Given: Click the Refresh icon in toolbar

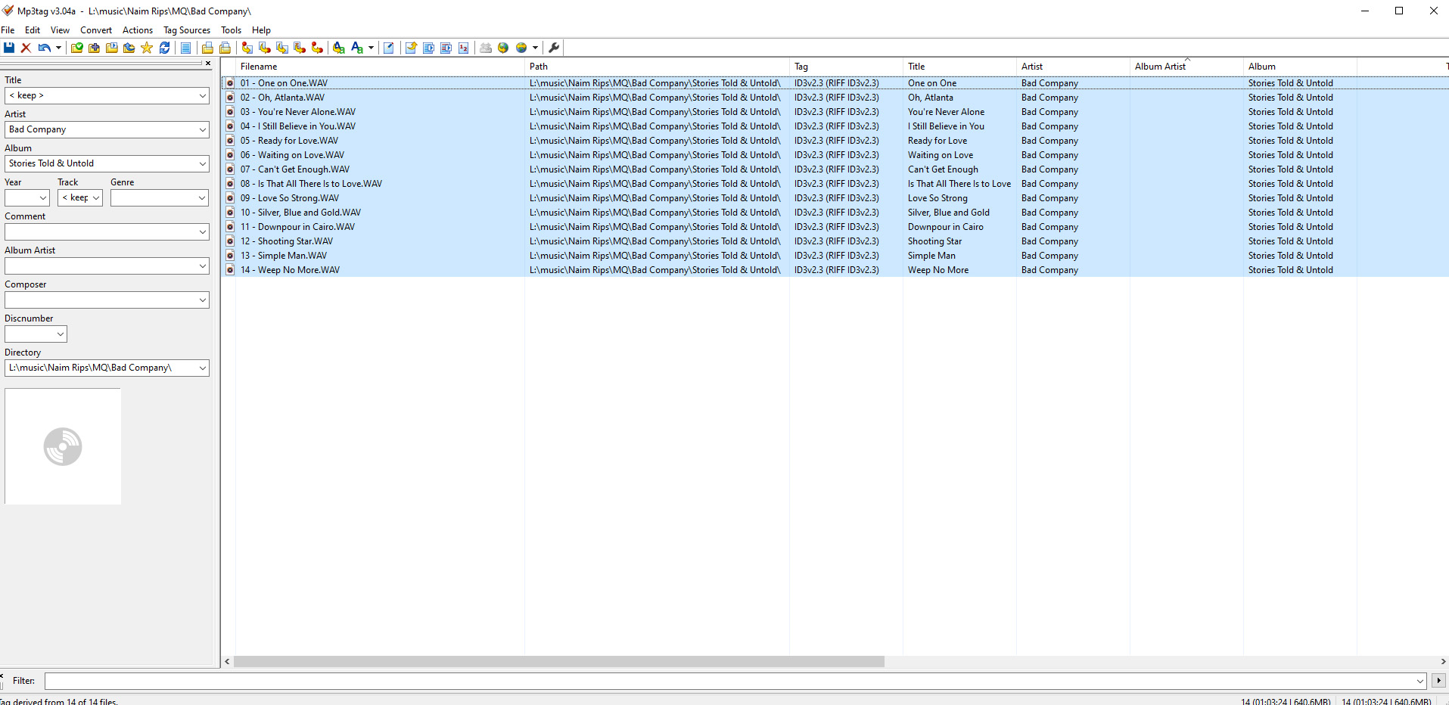Looking at the screenshot, I should [x=164, y=48].
